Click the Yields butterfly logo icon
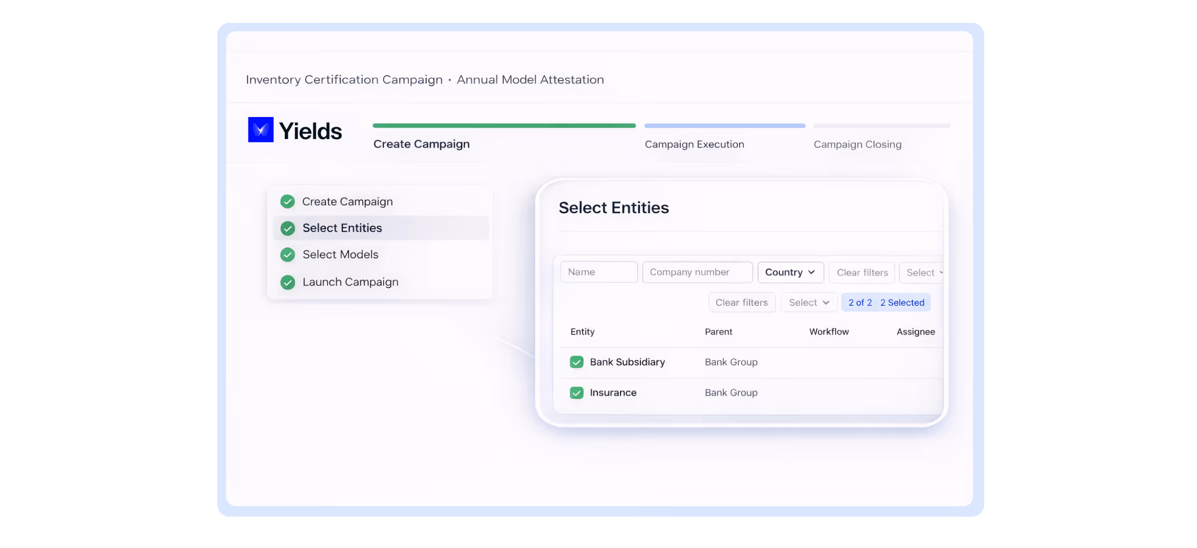Image resolution: width=1197 pixels, height=548 pixels. (x=260, y=130)
